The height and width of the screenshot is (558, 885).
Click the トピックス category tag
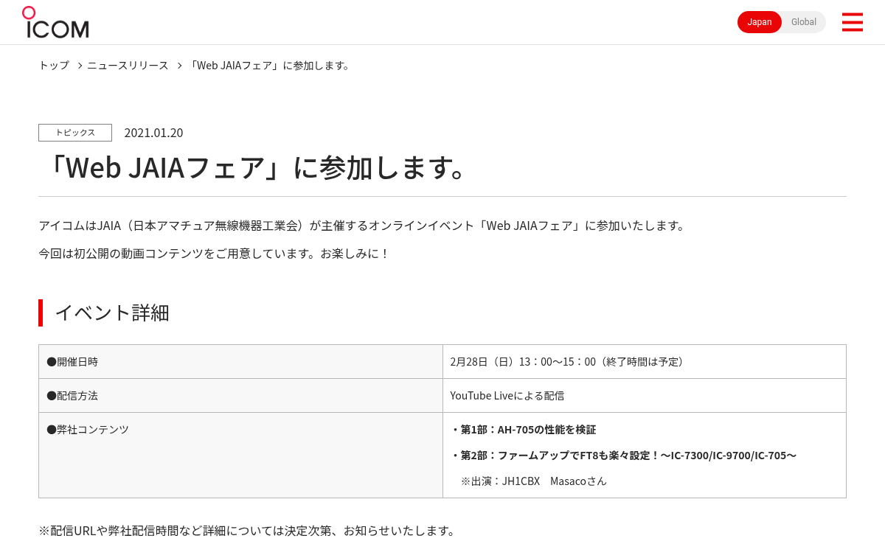coord(75,133)
